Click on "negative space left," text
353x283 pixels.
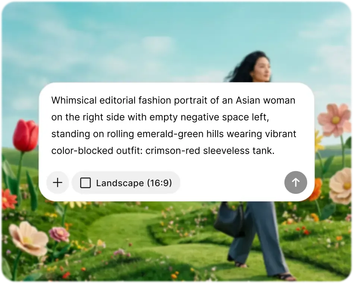(x=225, y=117)
